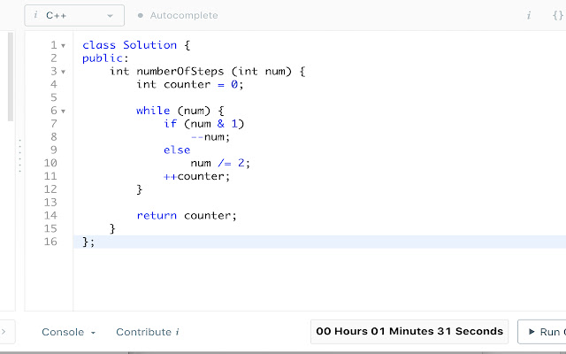Viewport: 566px width, 354px height.
Task: Click the info icon in the top-right toolbar
Action: (x=528, y=15)
